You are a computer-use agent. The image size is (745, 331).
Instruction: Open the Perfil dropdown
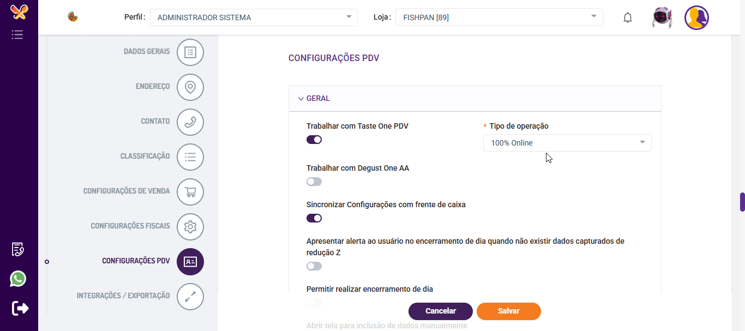pos(254,17)
